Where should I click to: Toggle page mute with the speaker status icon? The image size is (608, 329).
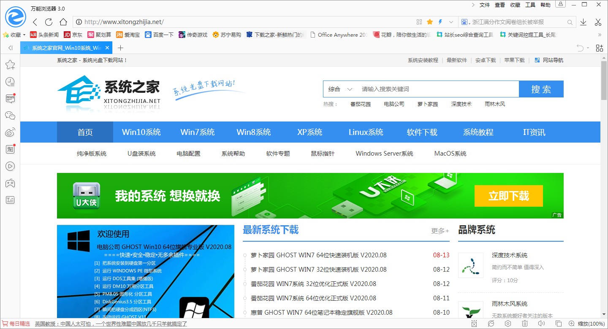coord(542,323)
